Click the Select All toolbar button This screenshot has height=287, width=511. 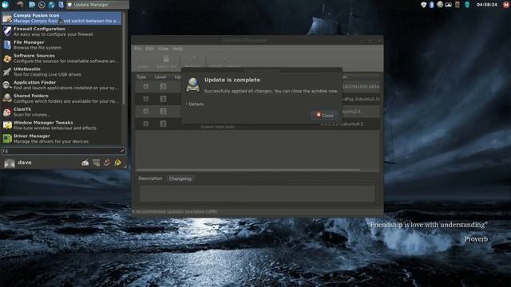(166, 62)
